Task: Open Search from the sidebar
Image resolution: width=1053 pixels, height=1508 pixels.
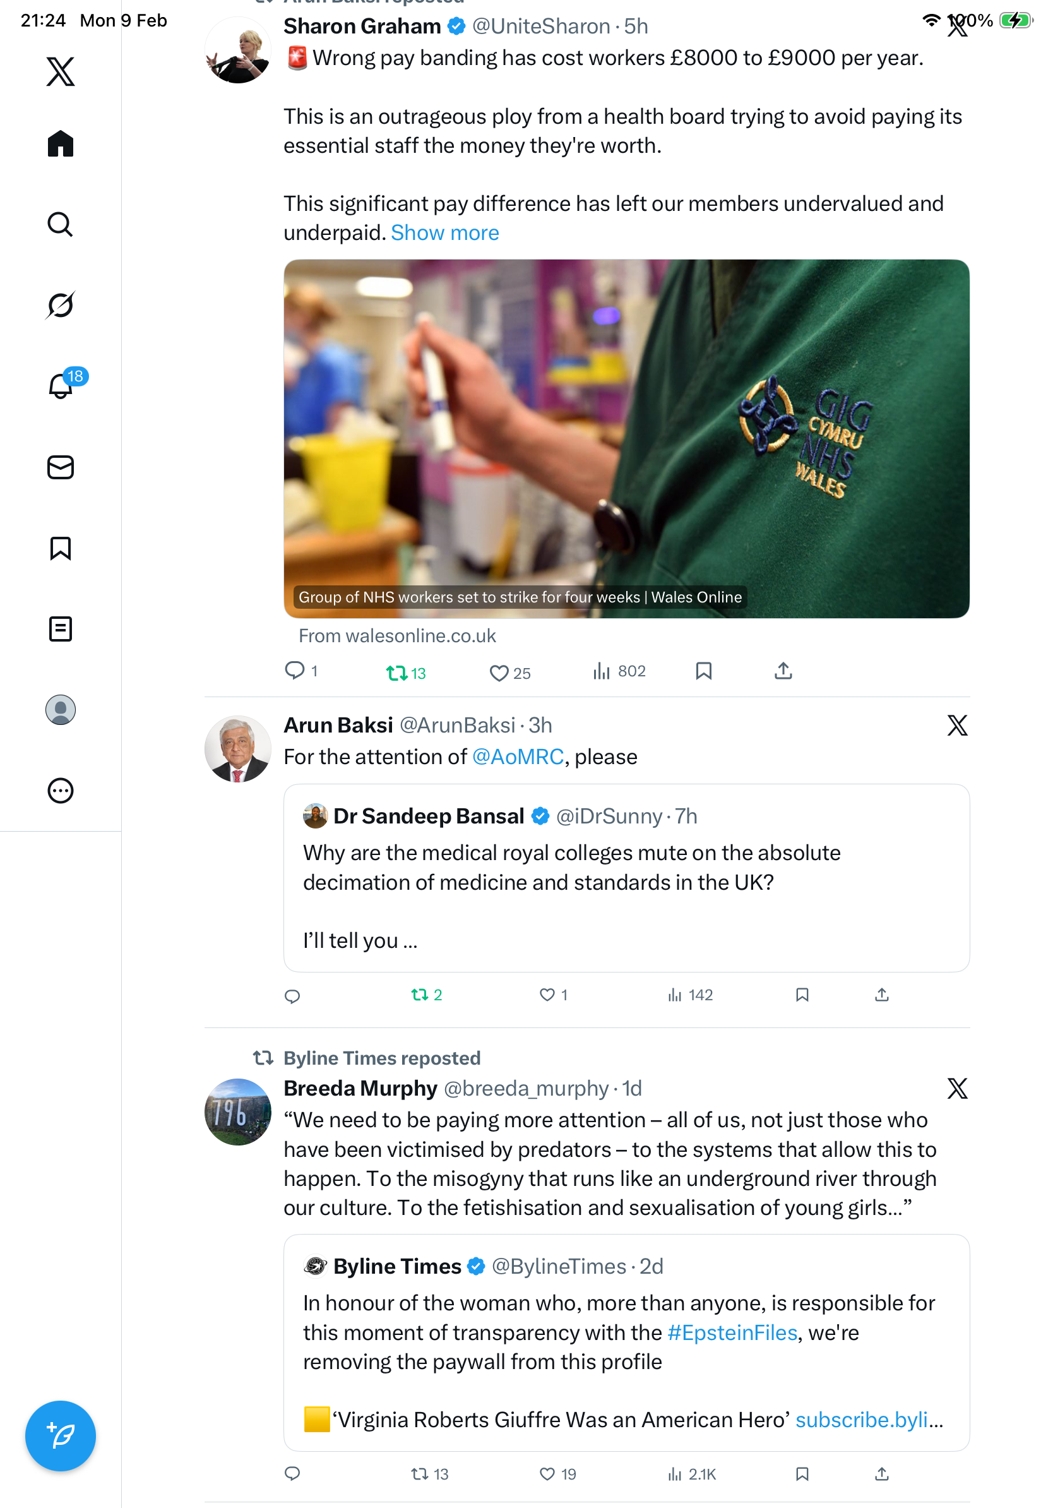Action: [x=61, y=224]
